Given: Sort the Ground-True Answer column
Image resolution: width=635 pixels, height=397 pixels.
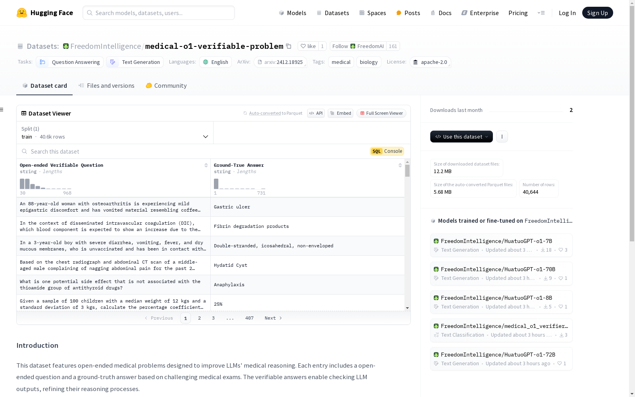Looking at the screenshot, I should [400, 165].
